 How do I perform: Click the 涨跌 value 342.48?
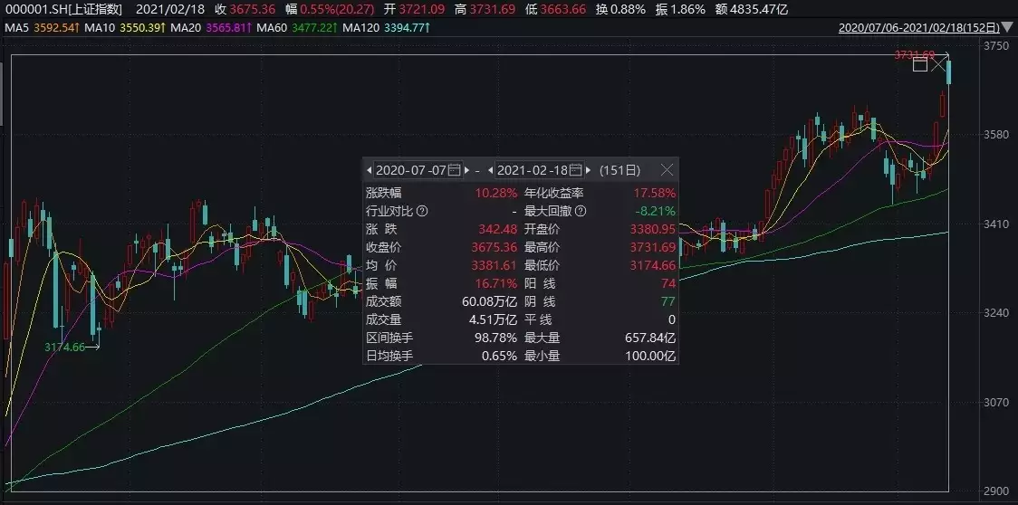pos(496,229)
